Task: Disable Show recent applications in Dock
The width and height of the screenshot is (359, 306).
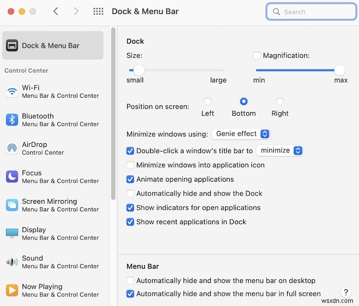Action: coord(130,222)
